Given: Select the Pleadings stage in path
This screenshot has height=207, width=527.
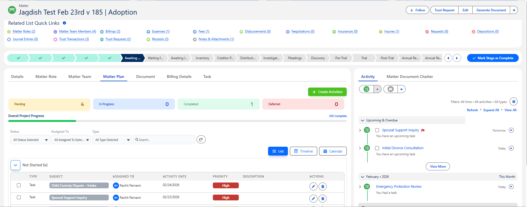Looking at the screenshot, I should point(295,58).
